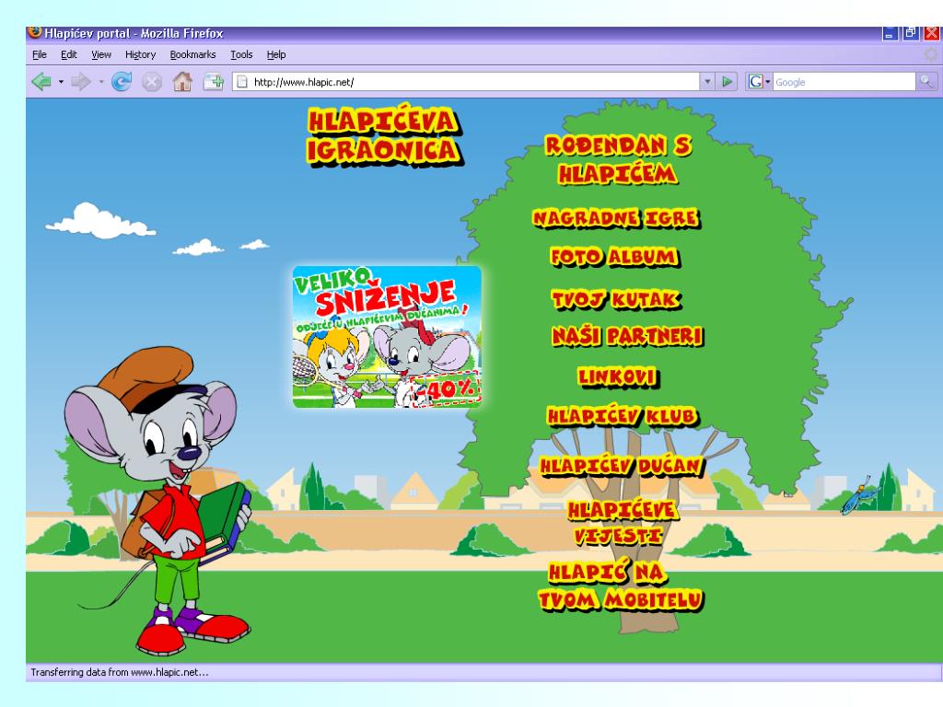The width and height of the screenshot is (943, 707).
Task: Click the blue bird near the tree
Action: point(857,498)
